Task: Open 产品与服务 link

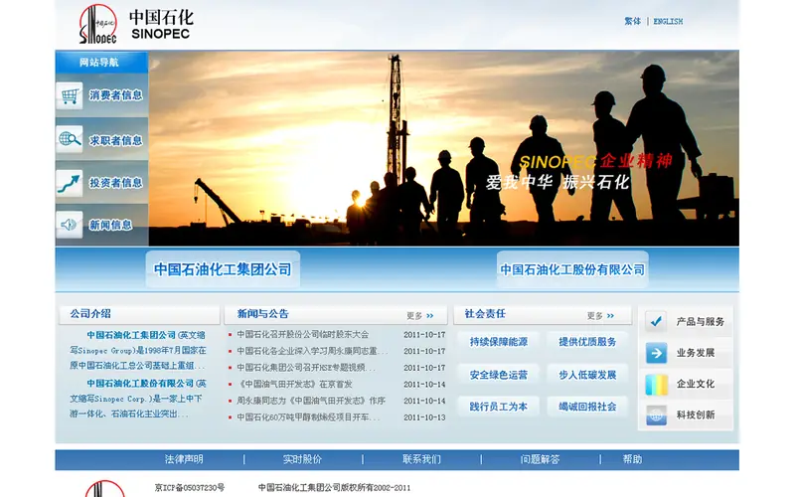Action: (701, 321)
